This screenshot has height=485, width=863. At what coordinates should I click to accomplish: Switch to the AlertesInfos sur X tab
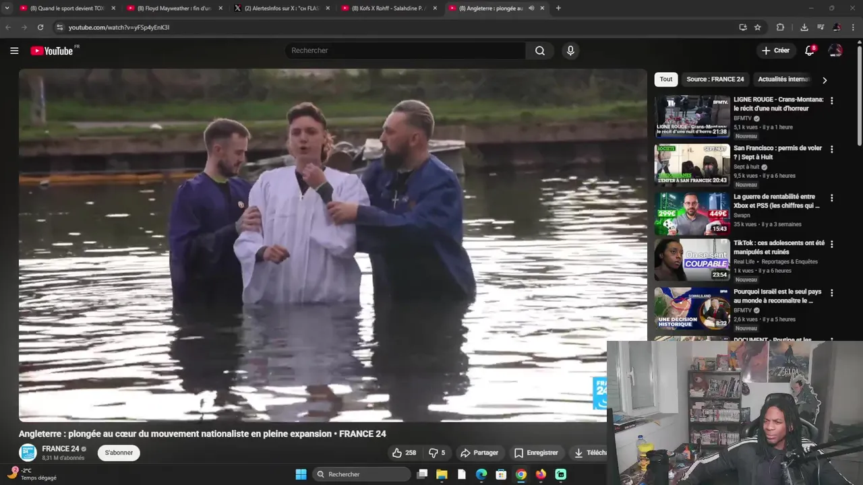(282, 8)
